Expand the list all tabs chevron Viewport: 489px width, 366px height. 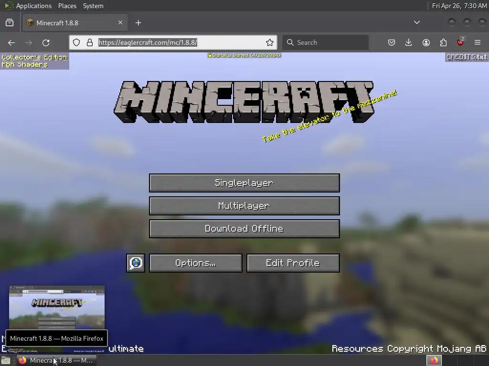pyautogui.click(x=416, y=22)
